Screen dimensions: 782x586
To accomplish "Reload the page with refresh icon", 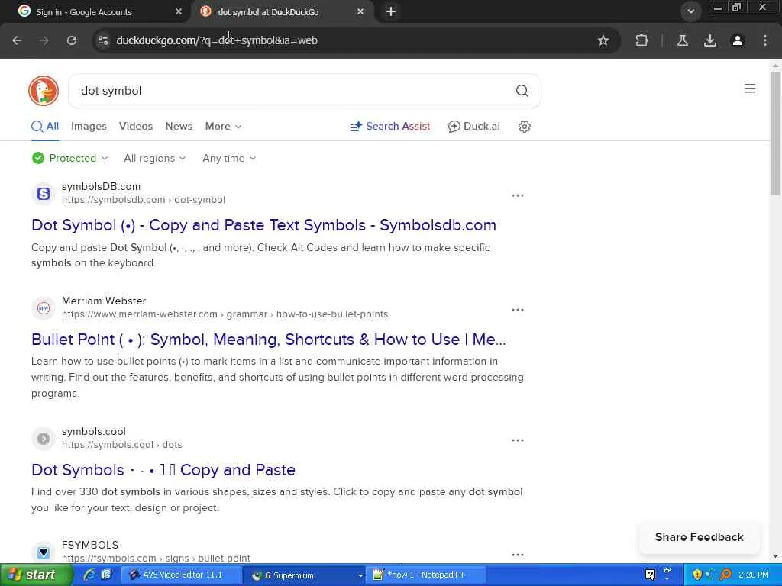I will [72, 40].
